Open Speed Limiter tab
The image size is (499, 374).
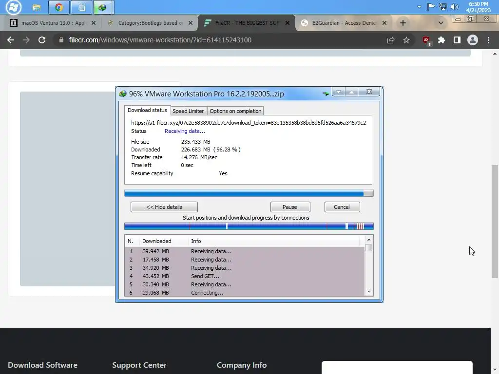(x=188, y=111)
